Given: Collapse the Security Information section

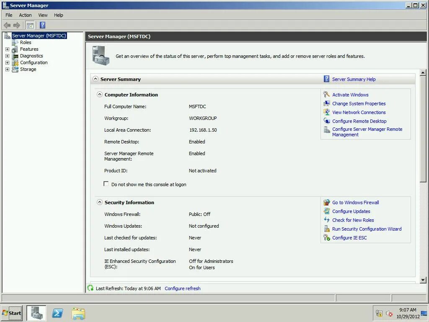Looking at the screenshot, I should (x=100, y=203).
